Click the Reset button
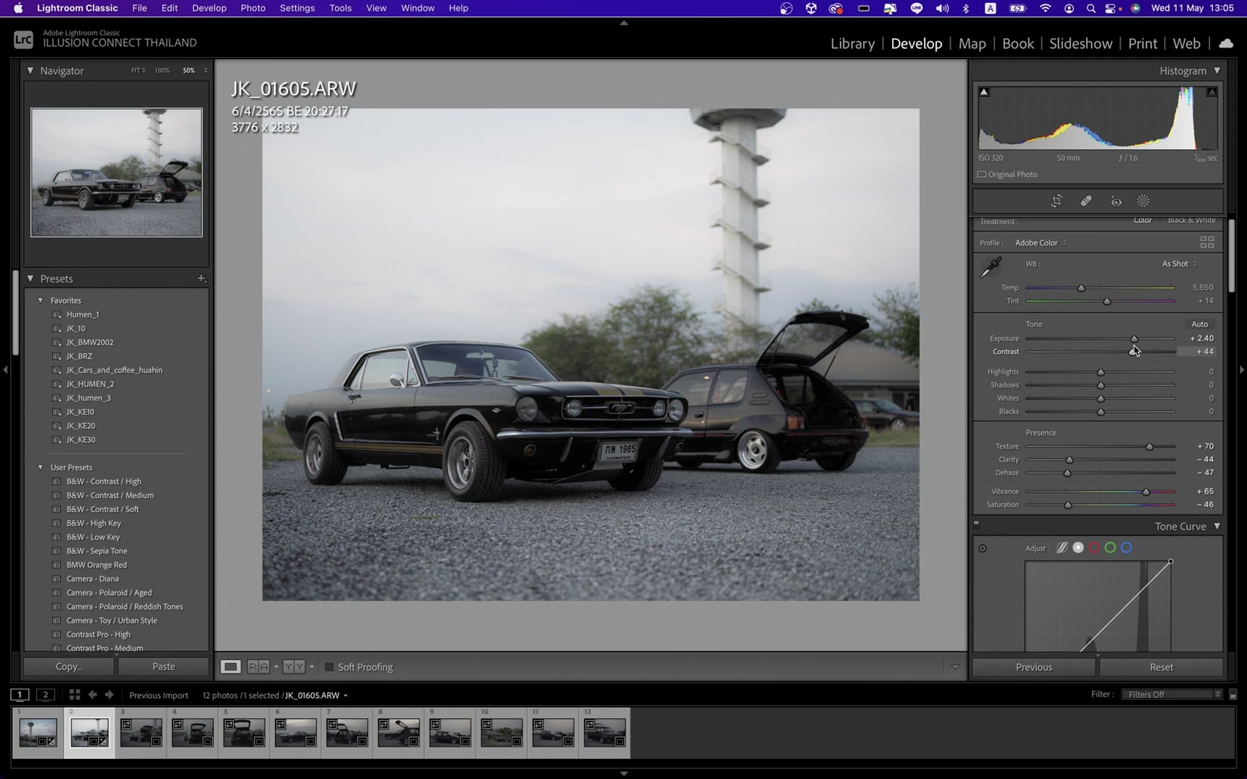 (1161, 667)
